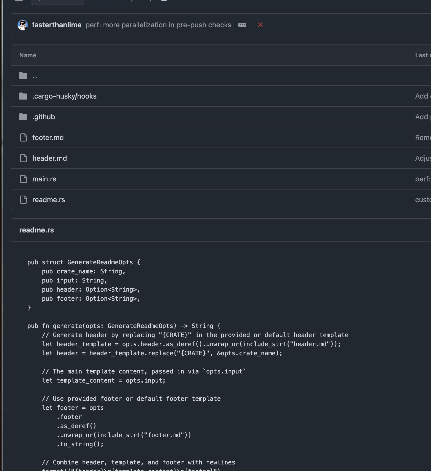This screenshot has height=471, width=431.
Task: Click the readme.rs preview heading
Action: [x=37, y=230]
